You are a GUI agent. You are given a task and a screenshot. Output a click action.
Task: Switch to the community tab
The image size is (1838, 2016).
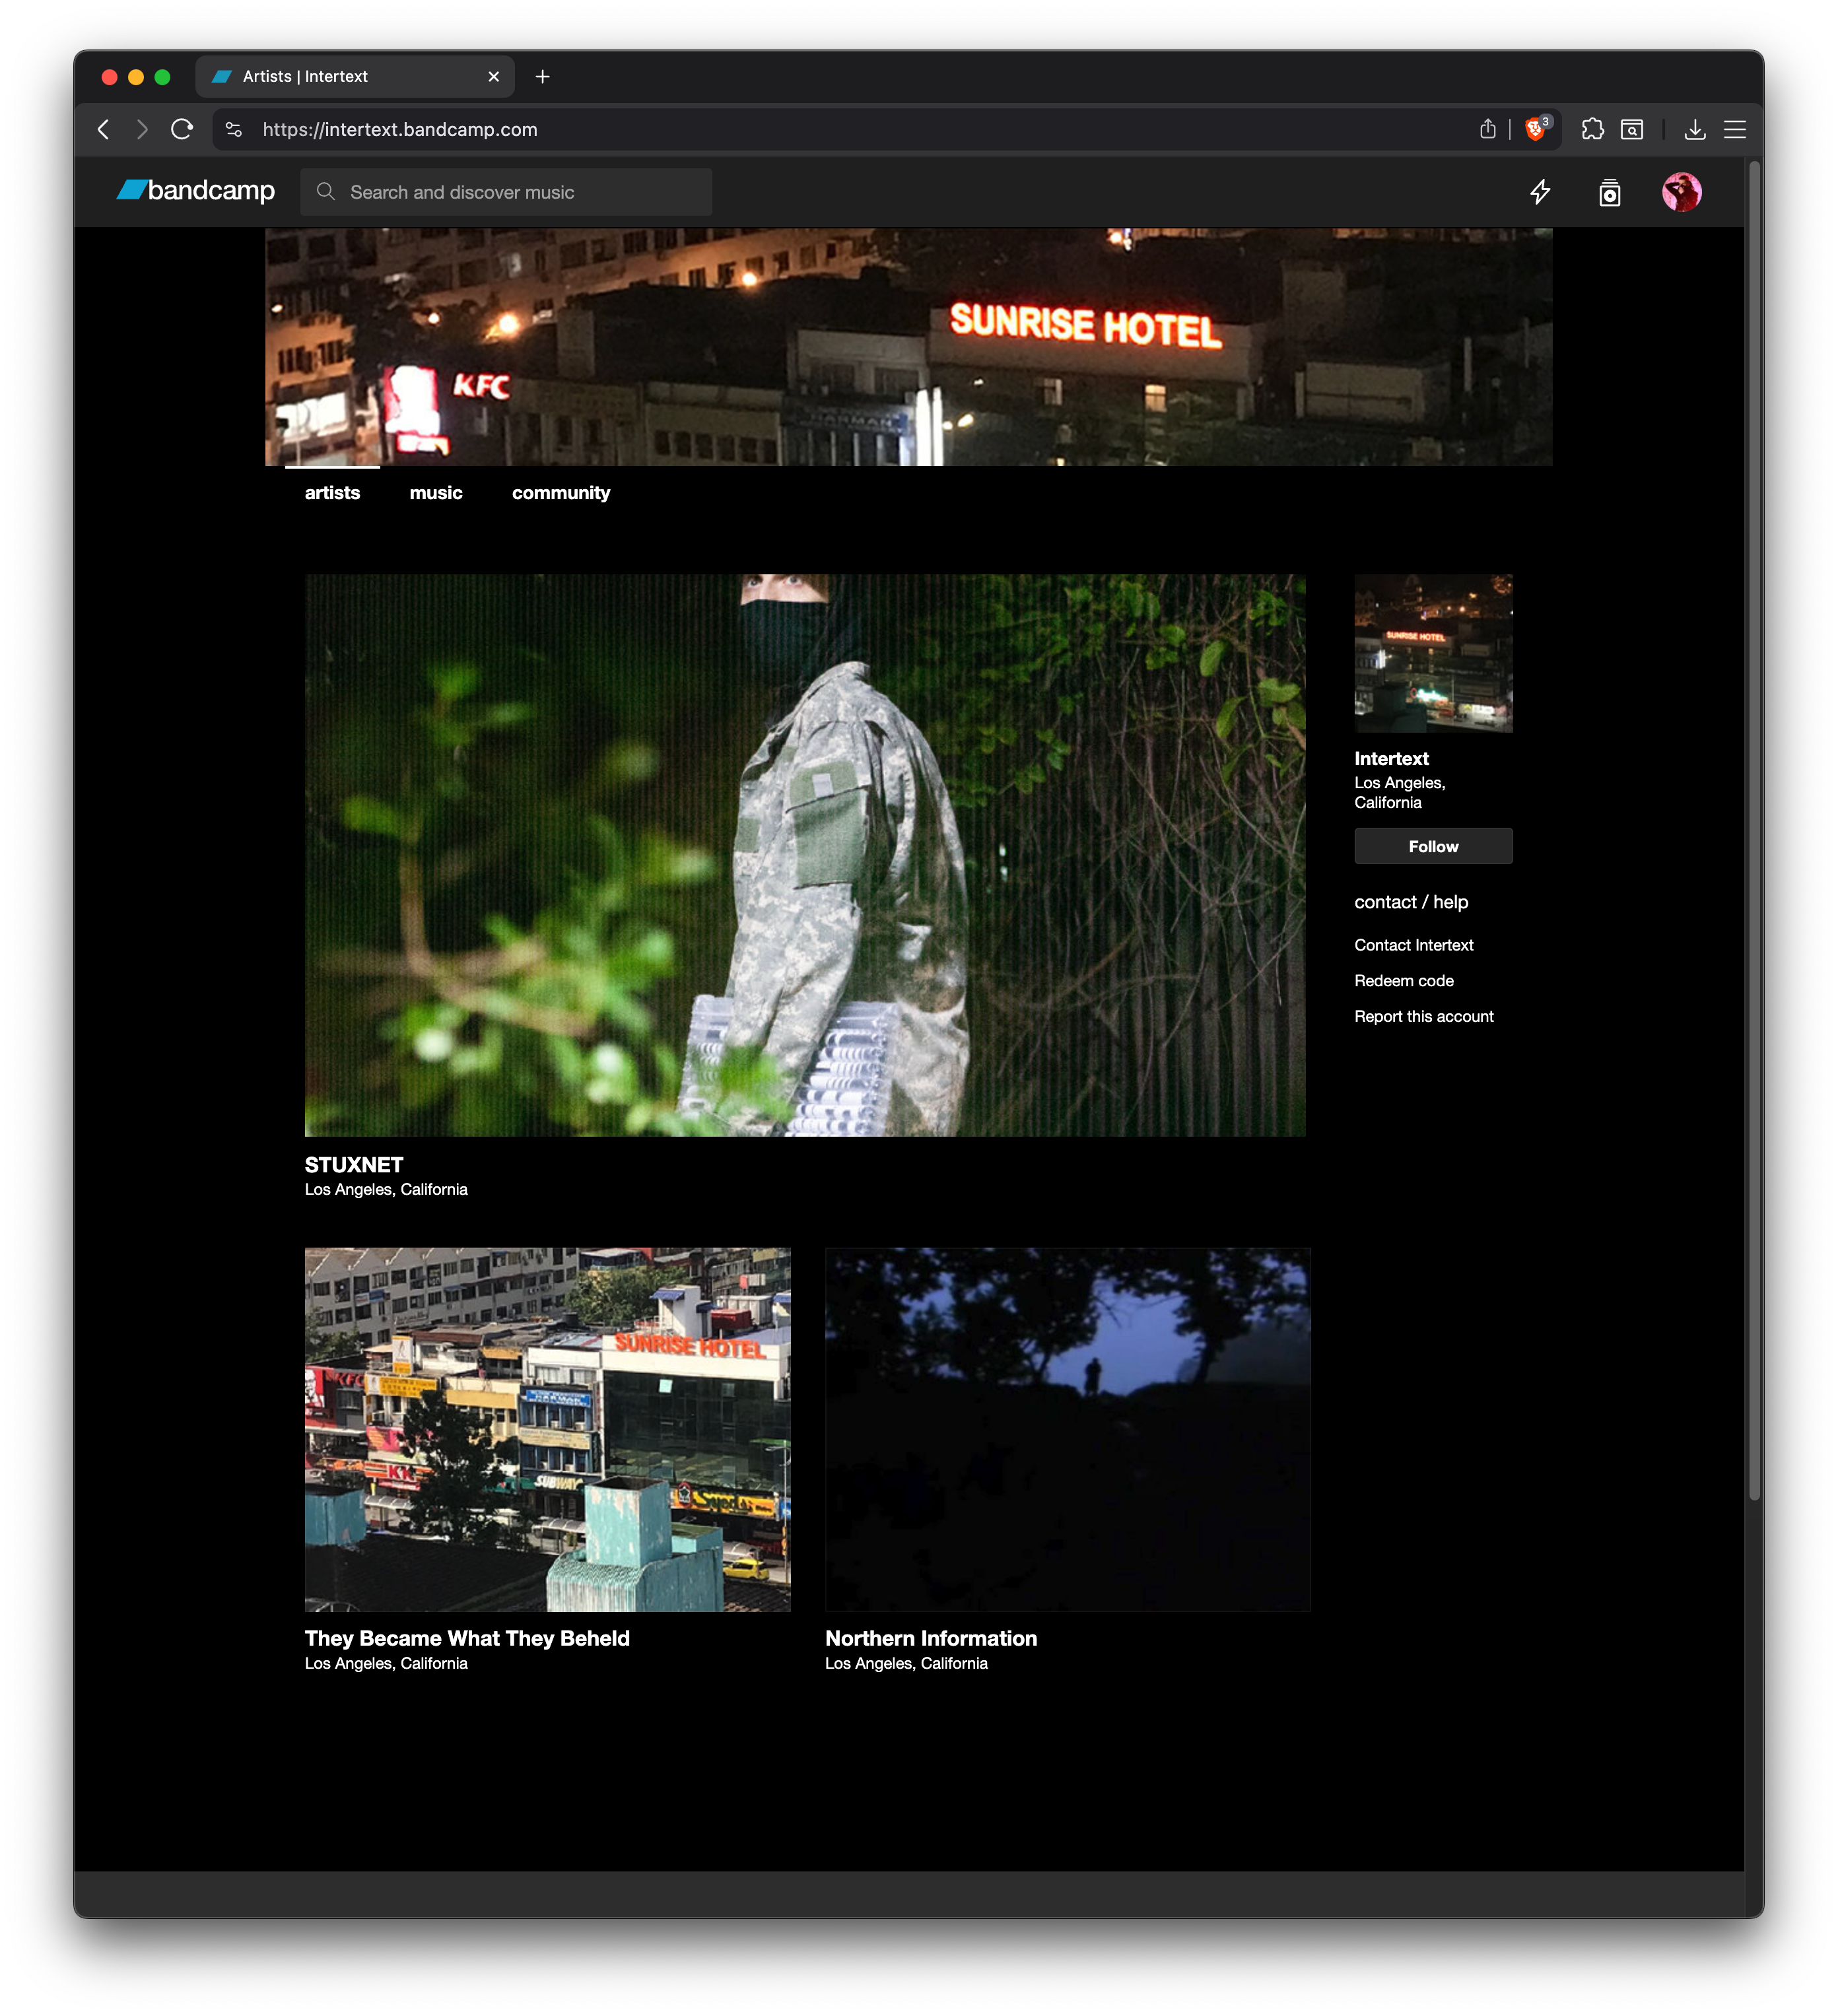tap(560, 493)
